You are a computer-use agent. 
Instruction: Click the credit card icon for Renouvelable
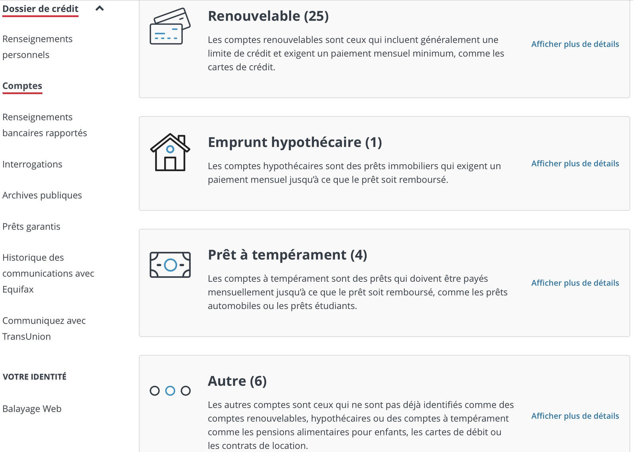[170, 26]
